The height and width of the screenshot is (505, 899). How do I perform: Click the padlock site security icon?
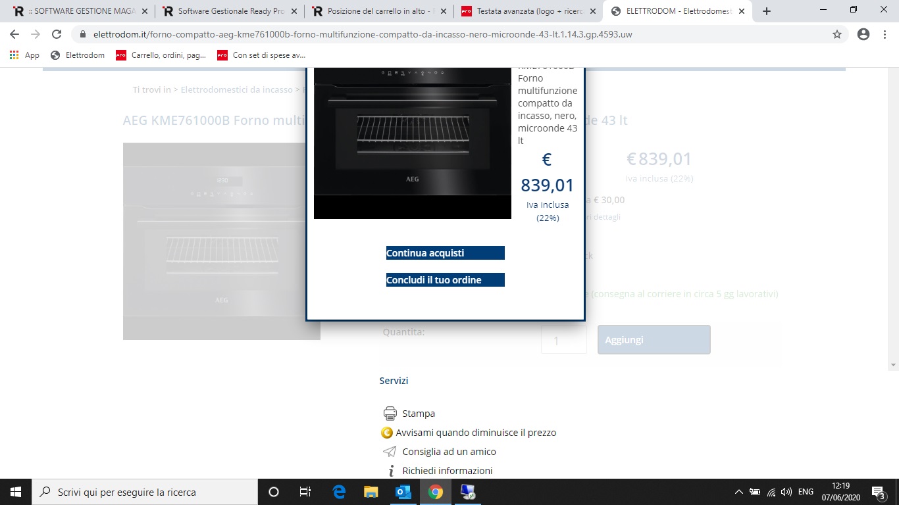[82, 34]
